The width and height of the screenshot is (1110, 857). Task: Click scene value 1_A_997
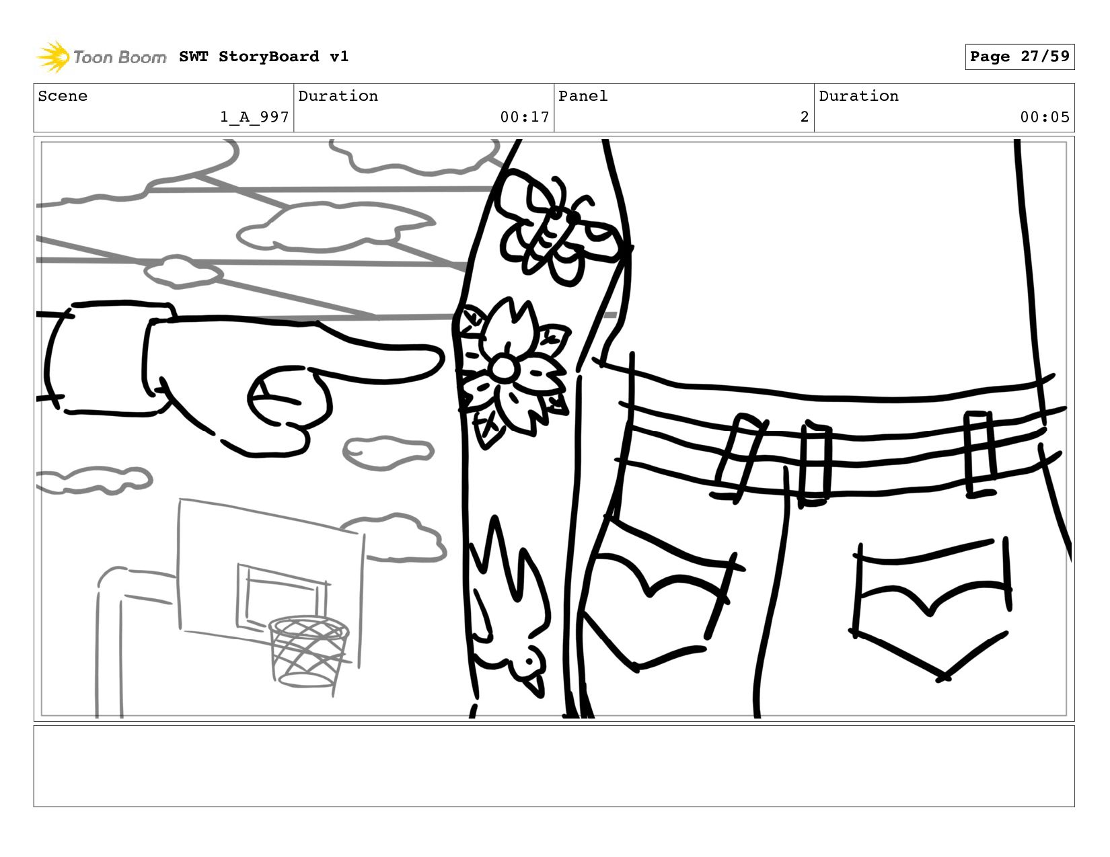254,117
